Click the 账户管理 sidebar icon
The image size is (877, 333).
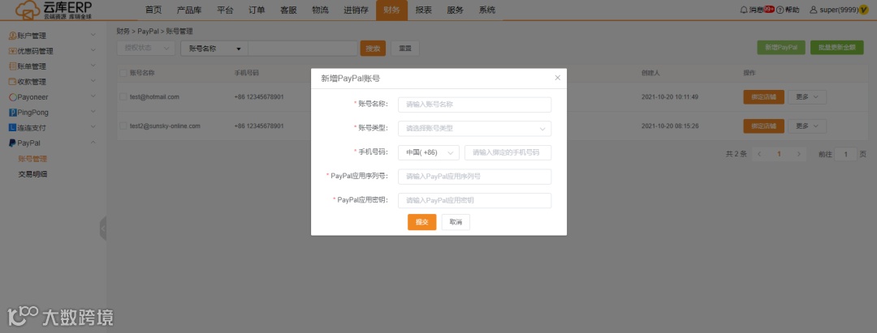pyautogui.click(x=12, y=36)
